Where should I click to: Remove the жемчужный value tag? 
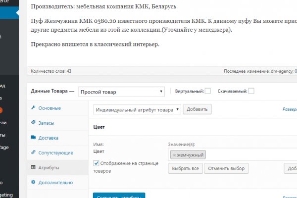[x=174, y=155]
